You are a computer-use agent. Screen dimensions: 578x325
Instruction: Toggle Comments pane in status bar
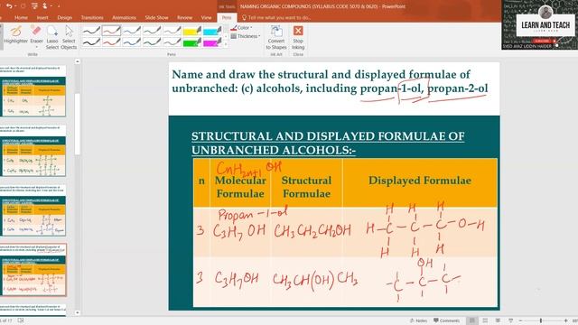446,320
